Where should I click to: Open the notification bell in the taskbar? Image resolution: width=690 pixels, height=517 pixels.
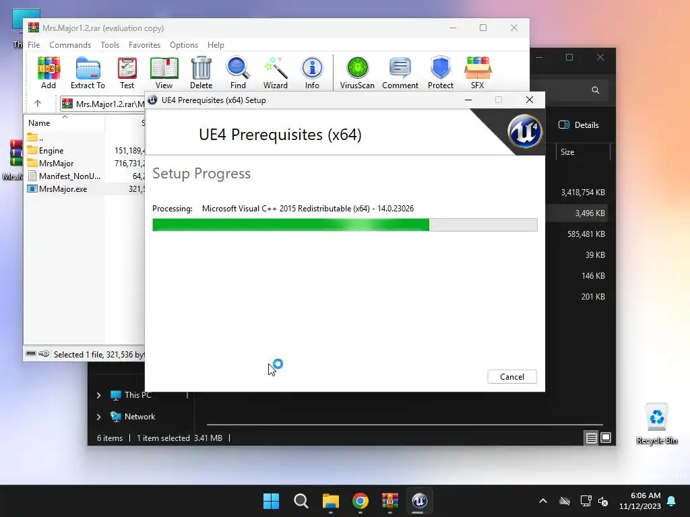(x=672, y=501)
